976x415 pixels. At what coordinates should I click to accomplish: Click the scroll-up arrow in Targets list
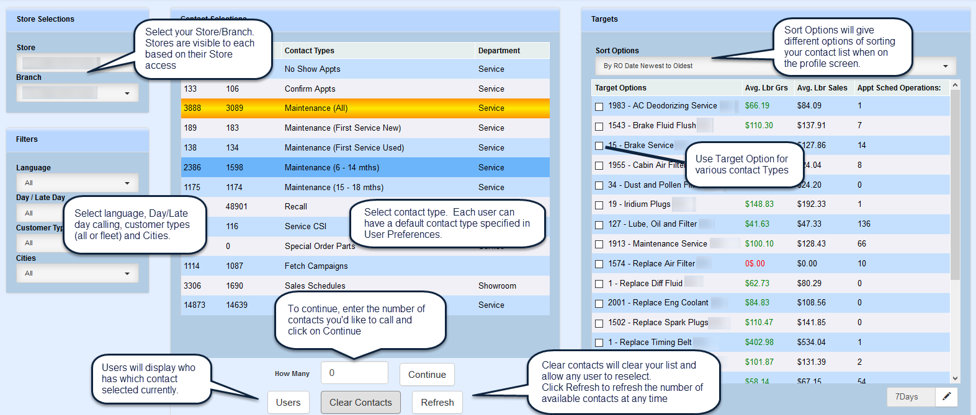[x=955, y=85]
